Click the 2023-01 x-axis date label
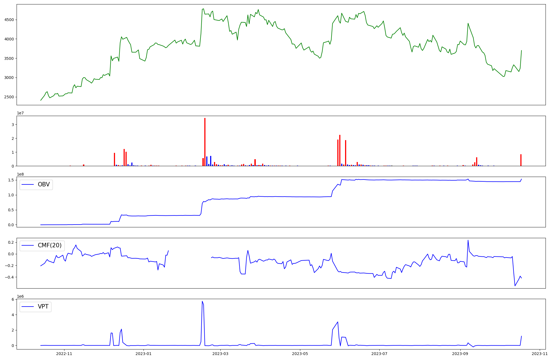553x360 pixels. click(144, 354)
